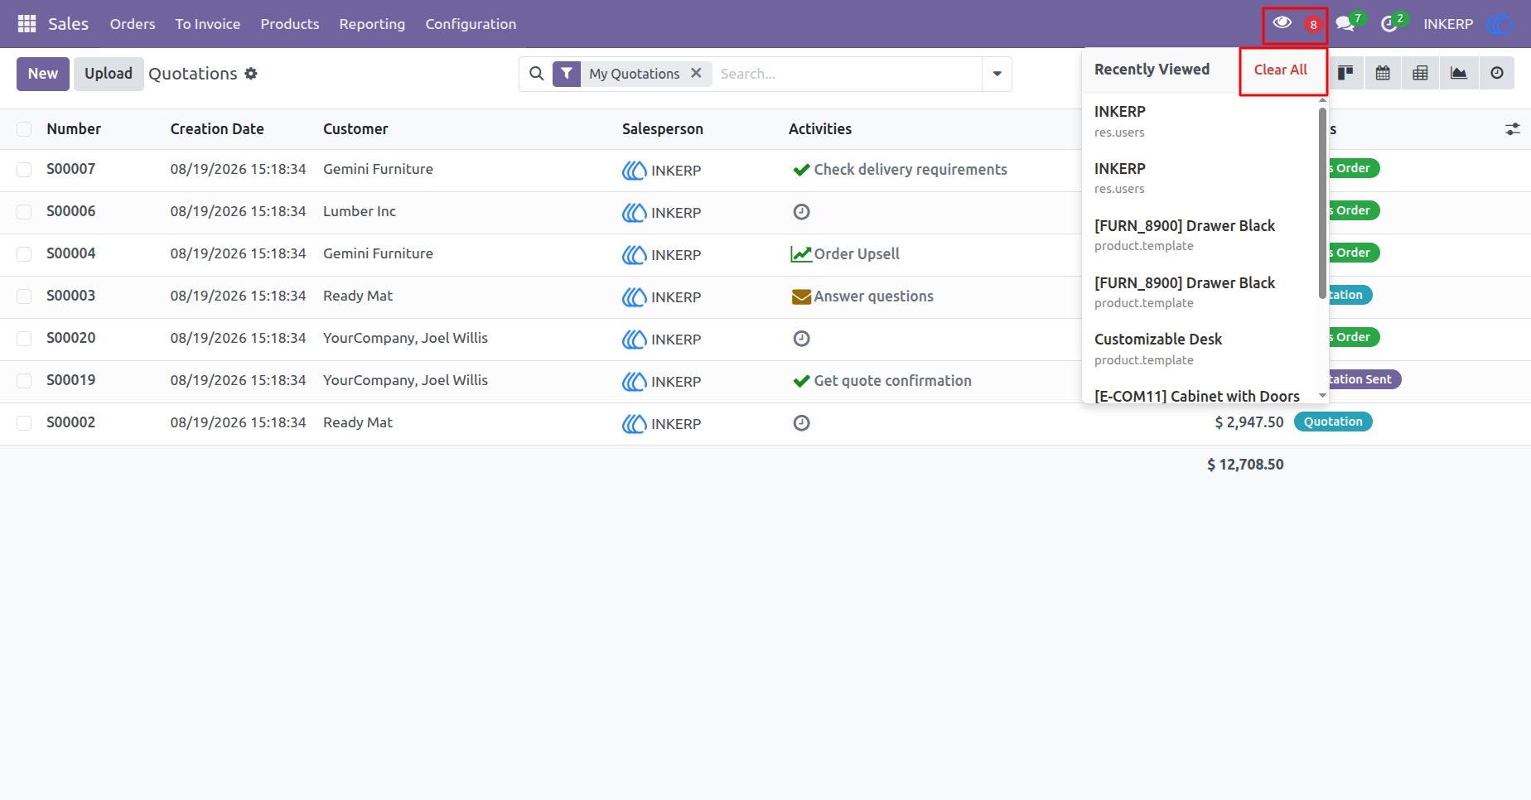The height and width of the screenshot is (800, 1531).
Task: Click the envelope activity icon for S00003
Action: [801, 296]
